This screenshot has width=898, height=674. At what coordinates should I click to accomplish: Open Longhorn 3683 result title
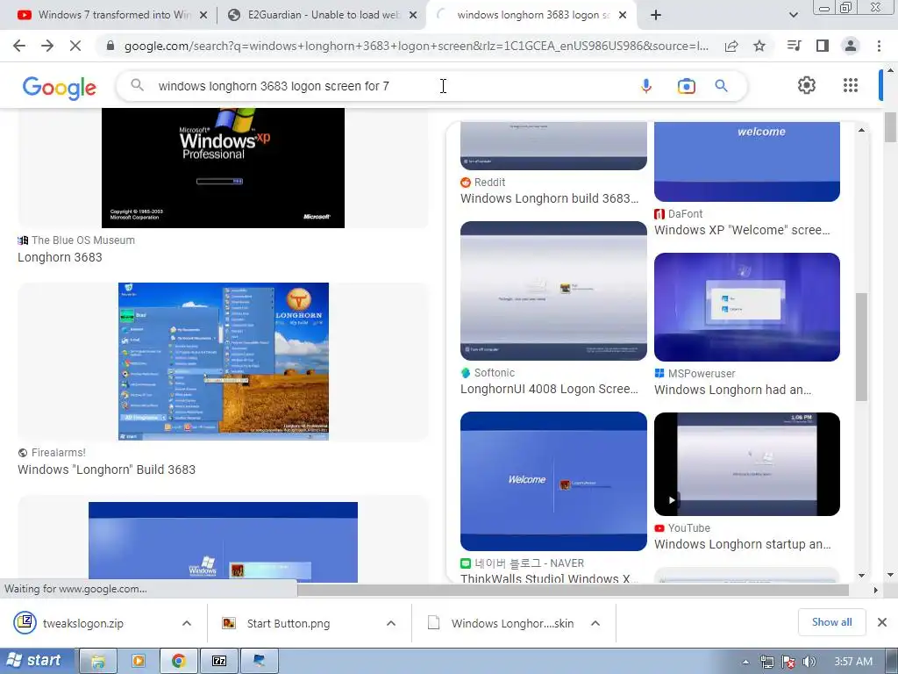pos(60,257)
